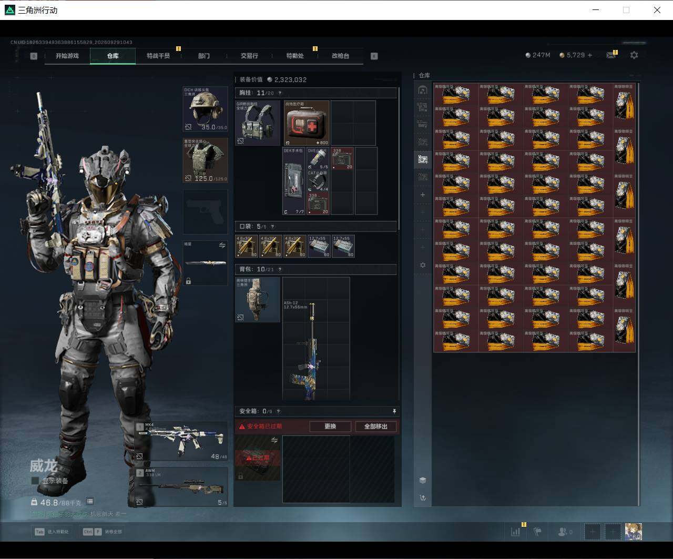Image resolution: width=673 pixels, height=559 pixels.
Task: Show help for backpack capacity (背包 ?)
Action: [x=280, y=269]
